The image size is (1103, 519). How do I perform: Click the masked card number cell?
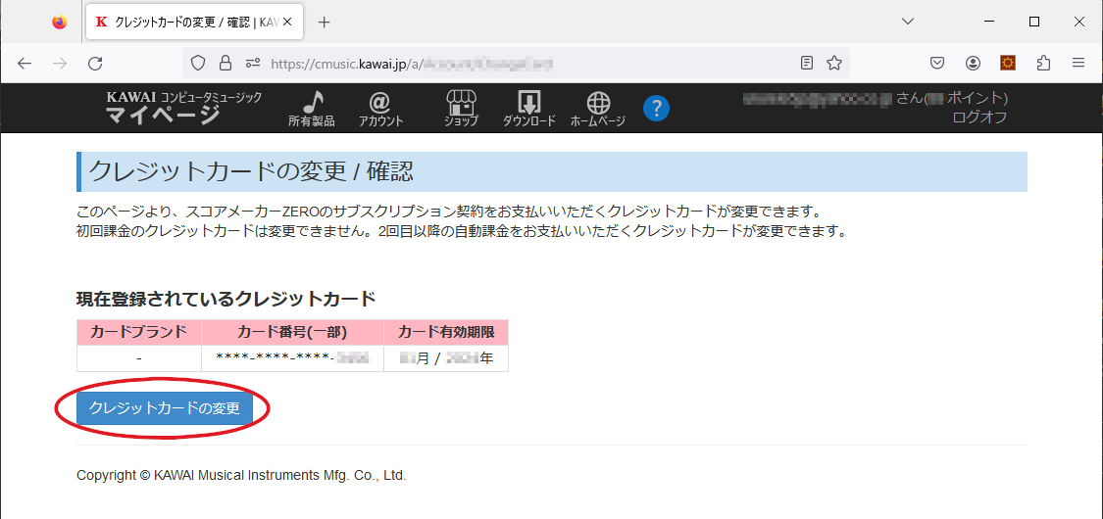coord(292,358)
